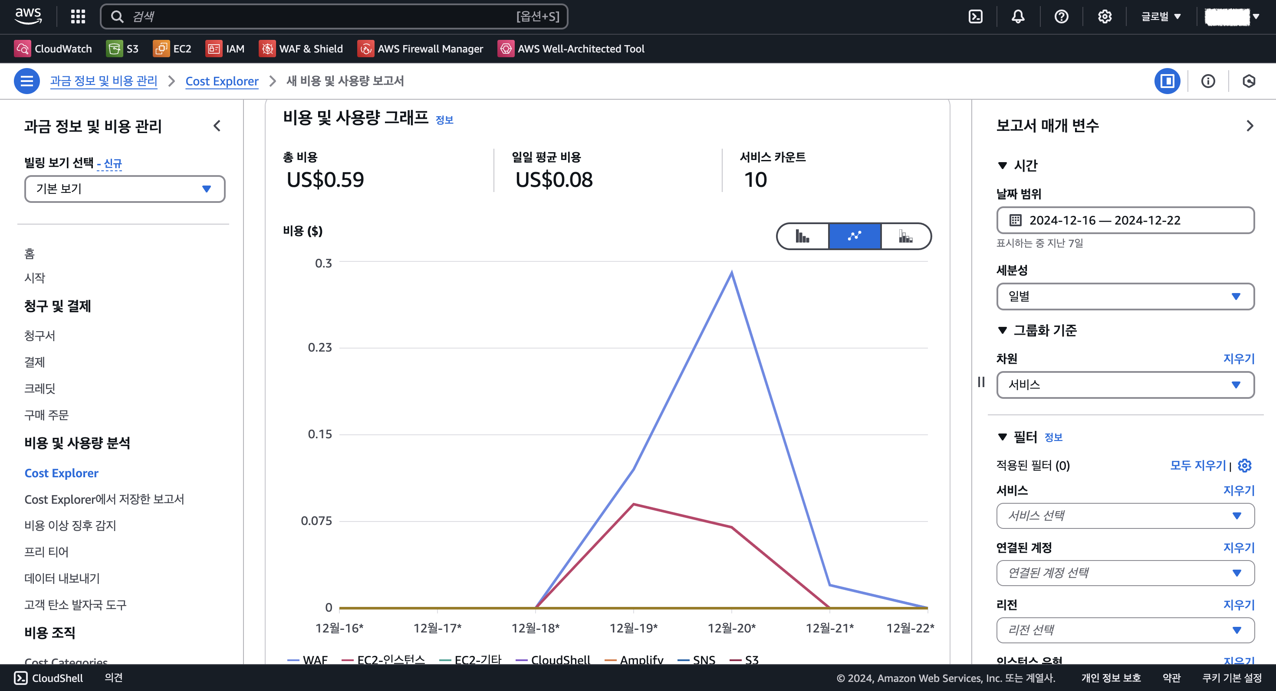Screen dimensions: 1276x691
Task: Click the settings gear in the top bar
Action: tap(1104, 16)
